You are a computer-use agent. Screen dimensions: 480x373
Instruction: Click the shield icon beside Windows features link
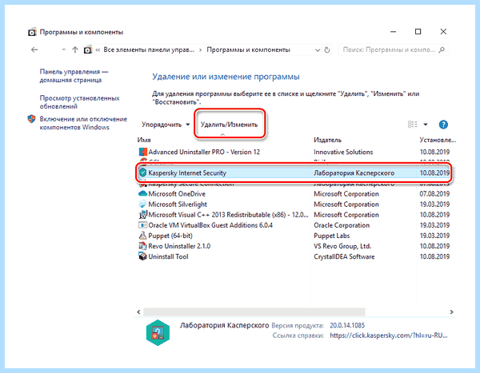[x=31, y=119]
